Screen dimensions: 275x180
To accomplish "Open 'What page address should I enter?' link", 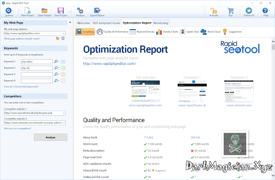I will click(22, 39).
